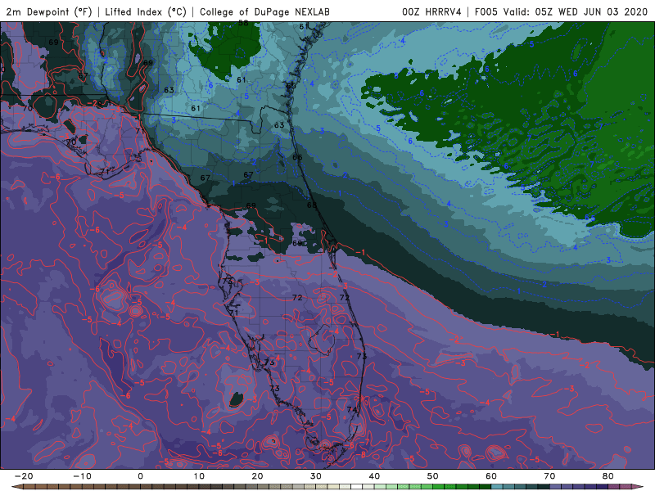The height and width of the screenshot is (491, 655).
Task: Click the '10' color scale label
Action: 199,476
